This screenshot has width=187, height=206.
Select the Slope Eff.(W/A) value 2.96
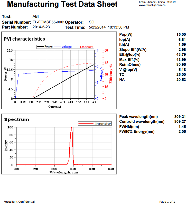pyautogui.click(x=182, y=50)
